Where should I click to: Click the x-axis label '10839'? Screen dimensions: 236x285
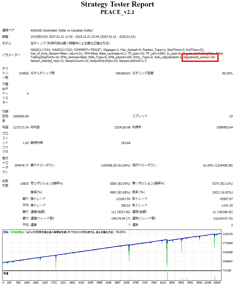coord(217,283)
